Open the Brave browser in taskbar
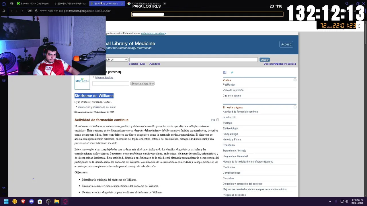The width and height of the screenshot is (367, 206). click(23, 201)
